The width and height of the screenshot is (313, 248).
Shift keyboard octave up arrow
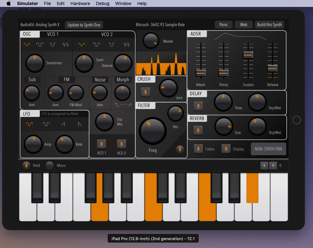273,165
